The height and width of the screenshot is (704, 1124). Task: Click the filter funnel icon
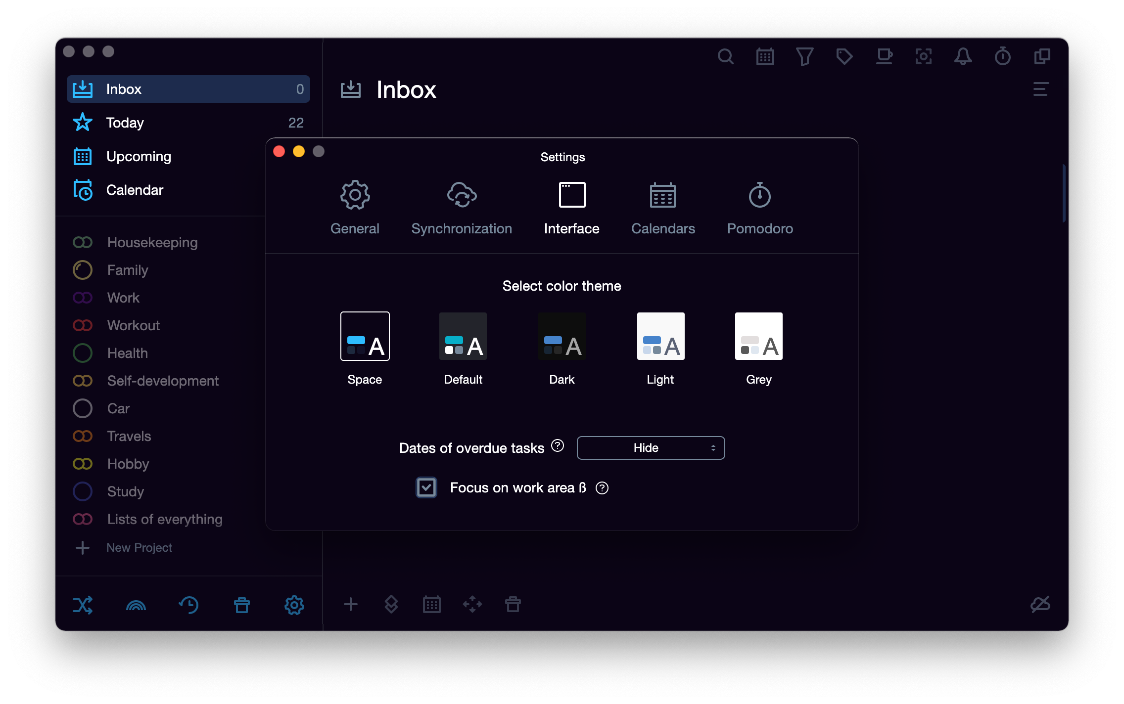(804, 57)
